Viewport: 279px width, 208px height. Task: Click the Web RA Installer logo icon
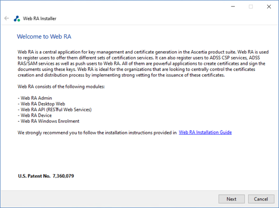pos(17,18)
